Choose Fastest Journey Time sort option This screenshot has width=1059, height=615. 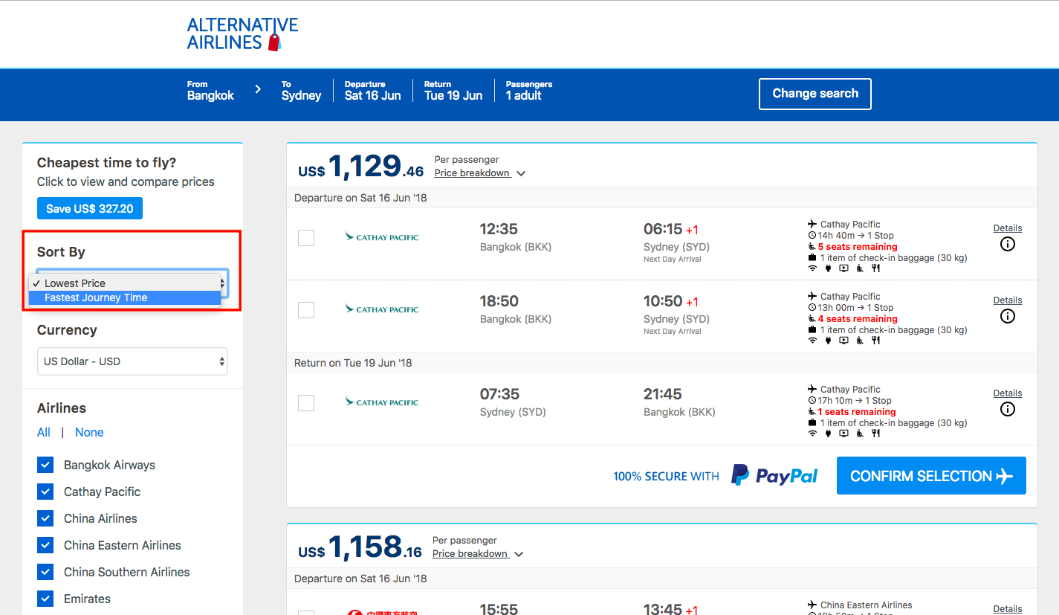click(125, 297)
